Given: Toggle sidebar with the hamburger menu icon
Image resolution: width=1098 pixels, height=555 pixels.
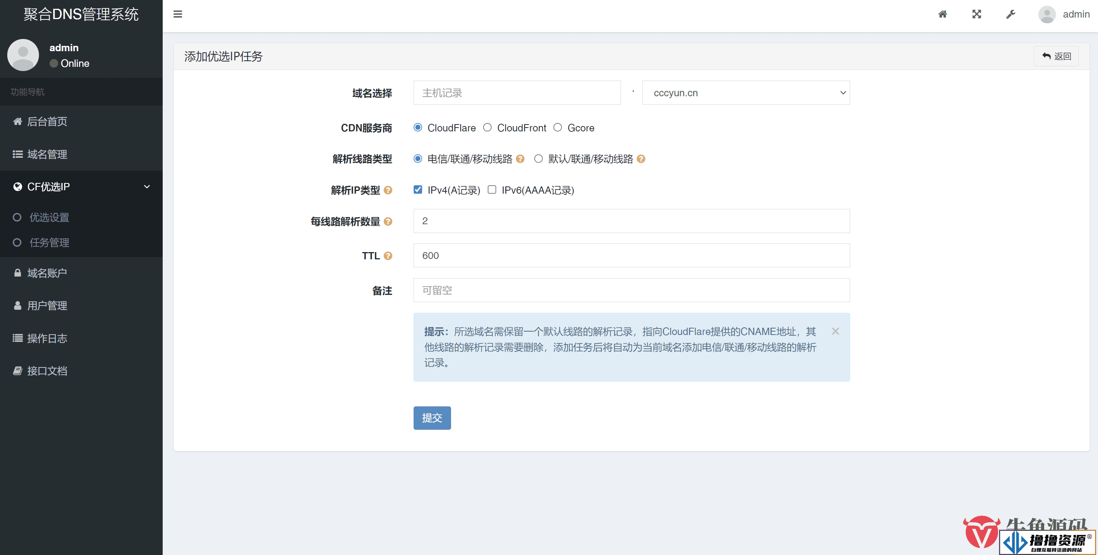Looking at the screenshot, I should click(178, 14).
